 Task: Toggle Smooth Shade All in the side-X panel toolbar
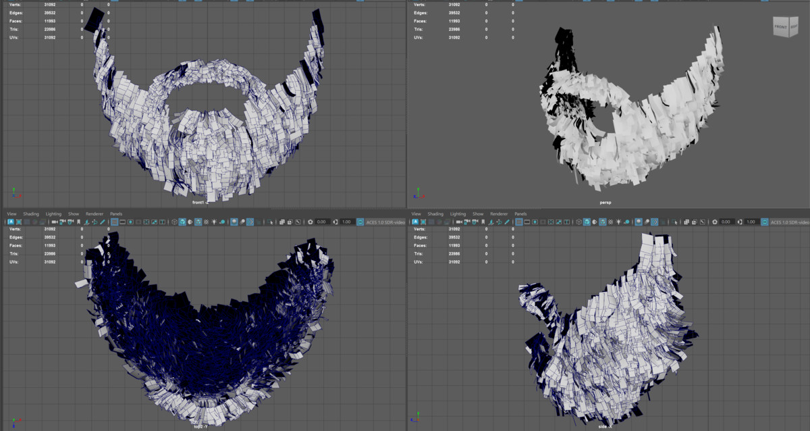[x=587, y=222]
